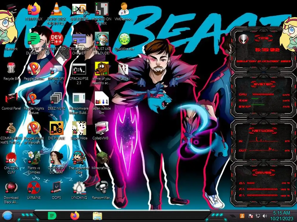Open the HxD SEX EDITOR shortcut
297x222 pixels.
point(79,9)
